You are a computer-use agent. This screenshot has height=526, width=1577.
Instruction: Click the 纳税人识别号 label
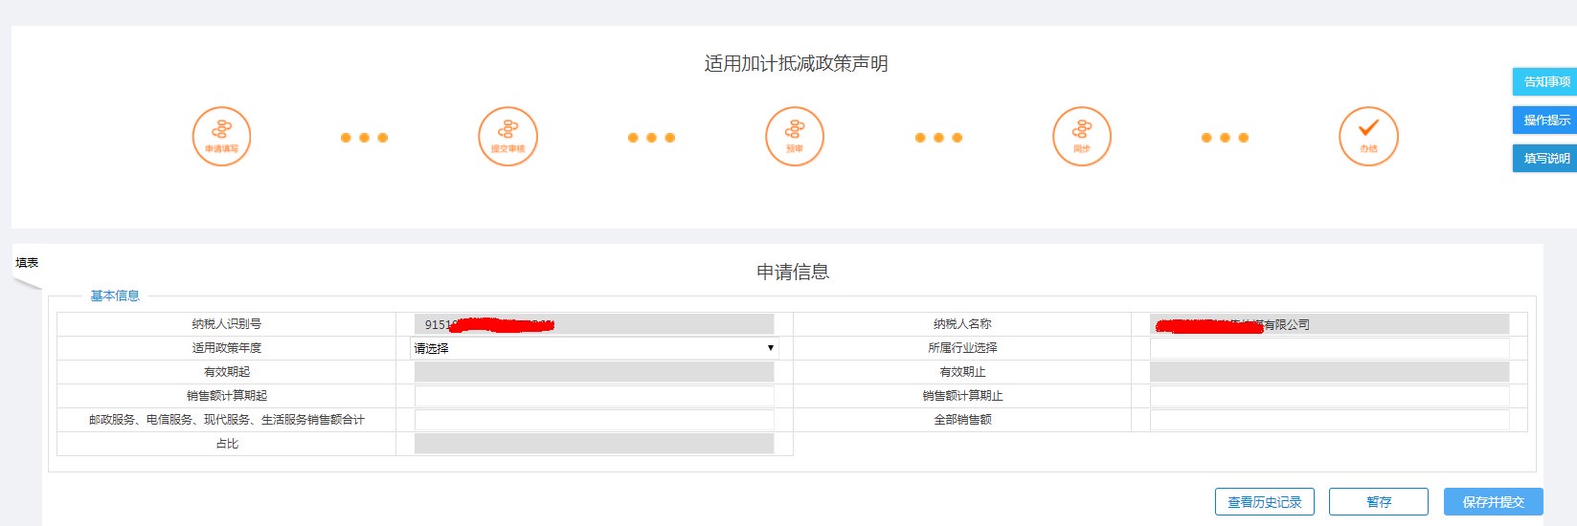tap(227, 324)
